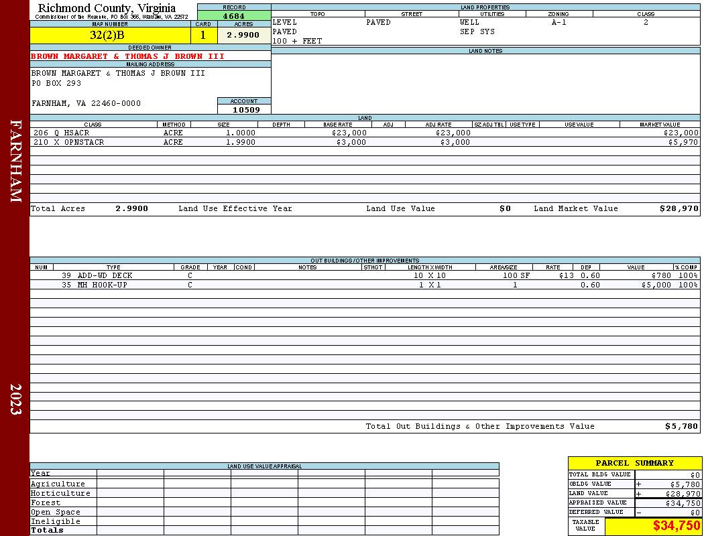Select the map number 32(2)B field
704x536 pixels.
(110, 35)
